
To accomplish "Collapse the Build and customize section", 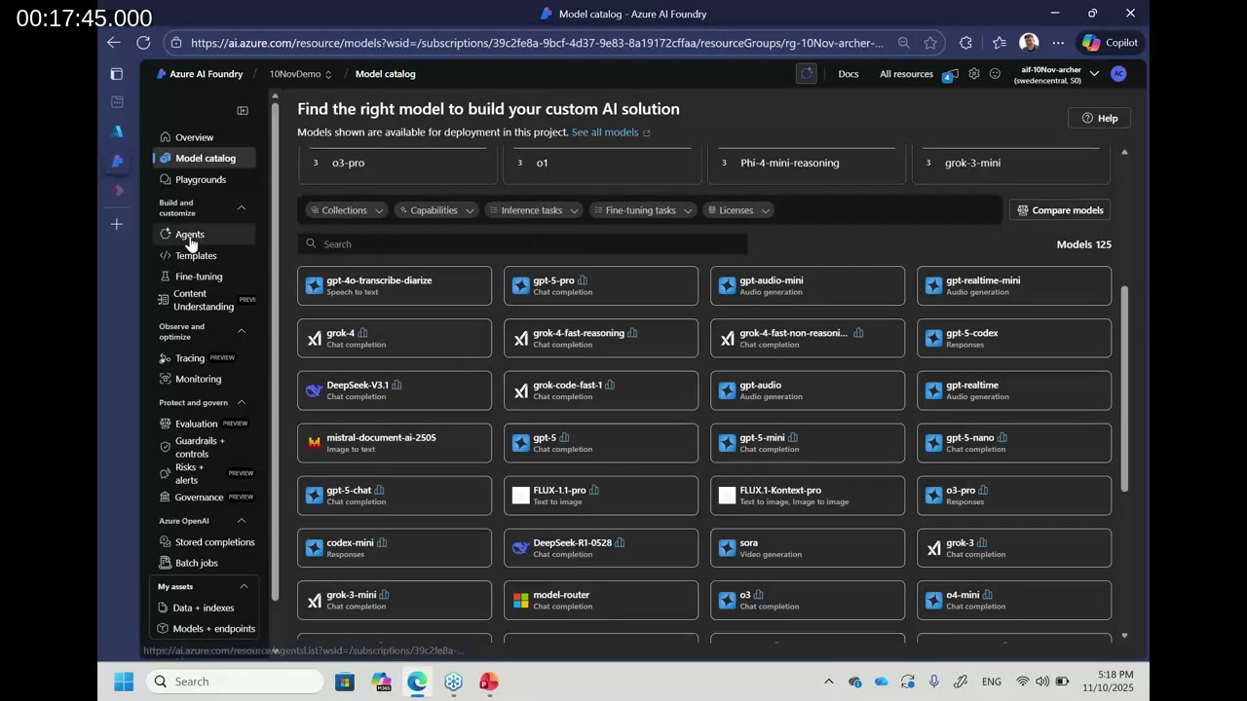I will click(x=242, y=207).
